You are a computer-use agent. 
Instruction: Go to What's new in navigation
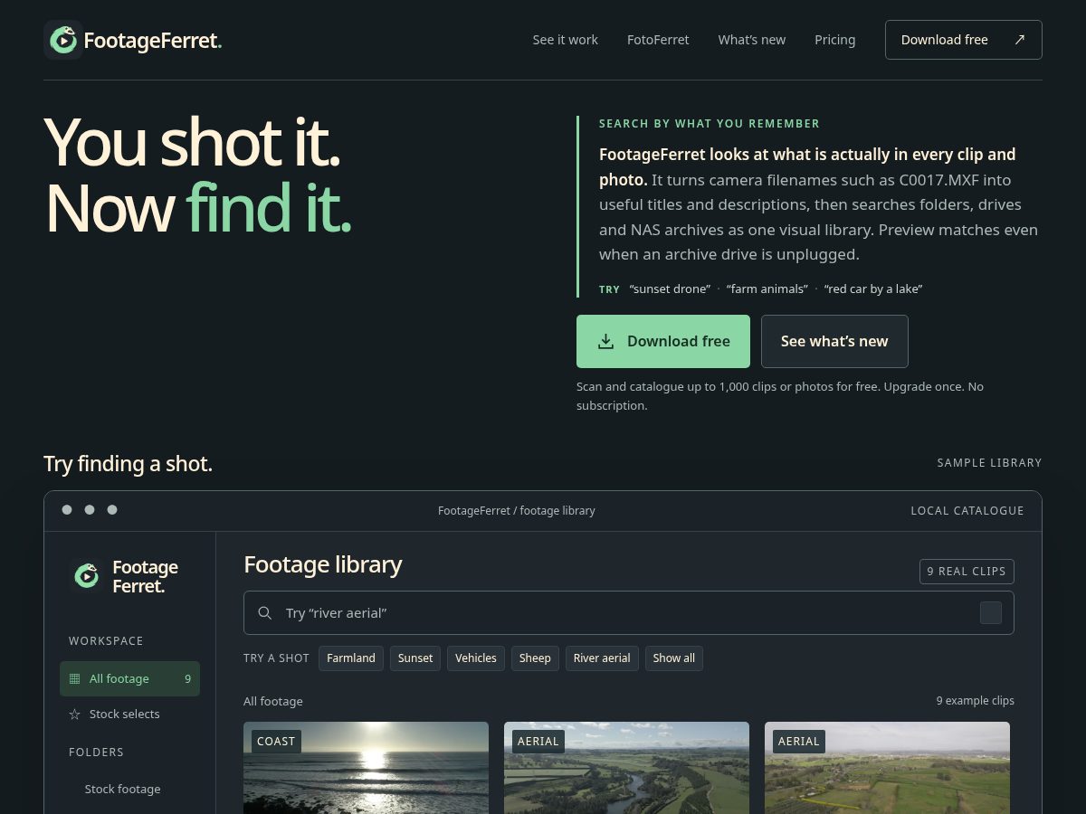tap(752, 40)
